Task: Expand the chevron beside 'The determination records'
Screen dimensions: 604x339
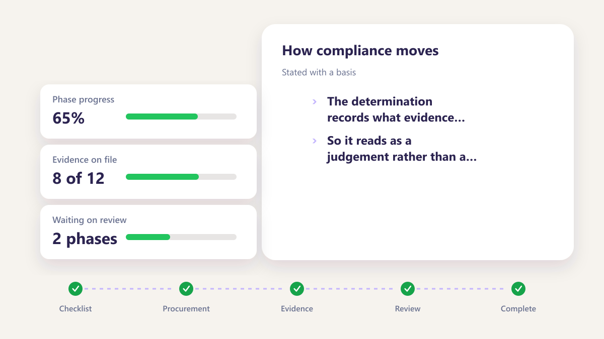Action: [315, 101]
